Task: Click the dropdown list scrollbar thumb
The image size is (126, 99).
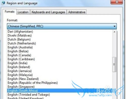Action: [114, 64]
